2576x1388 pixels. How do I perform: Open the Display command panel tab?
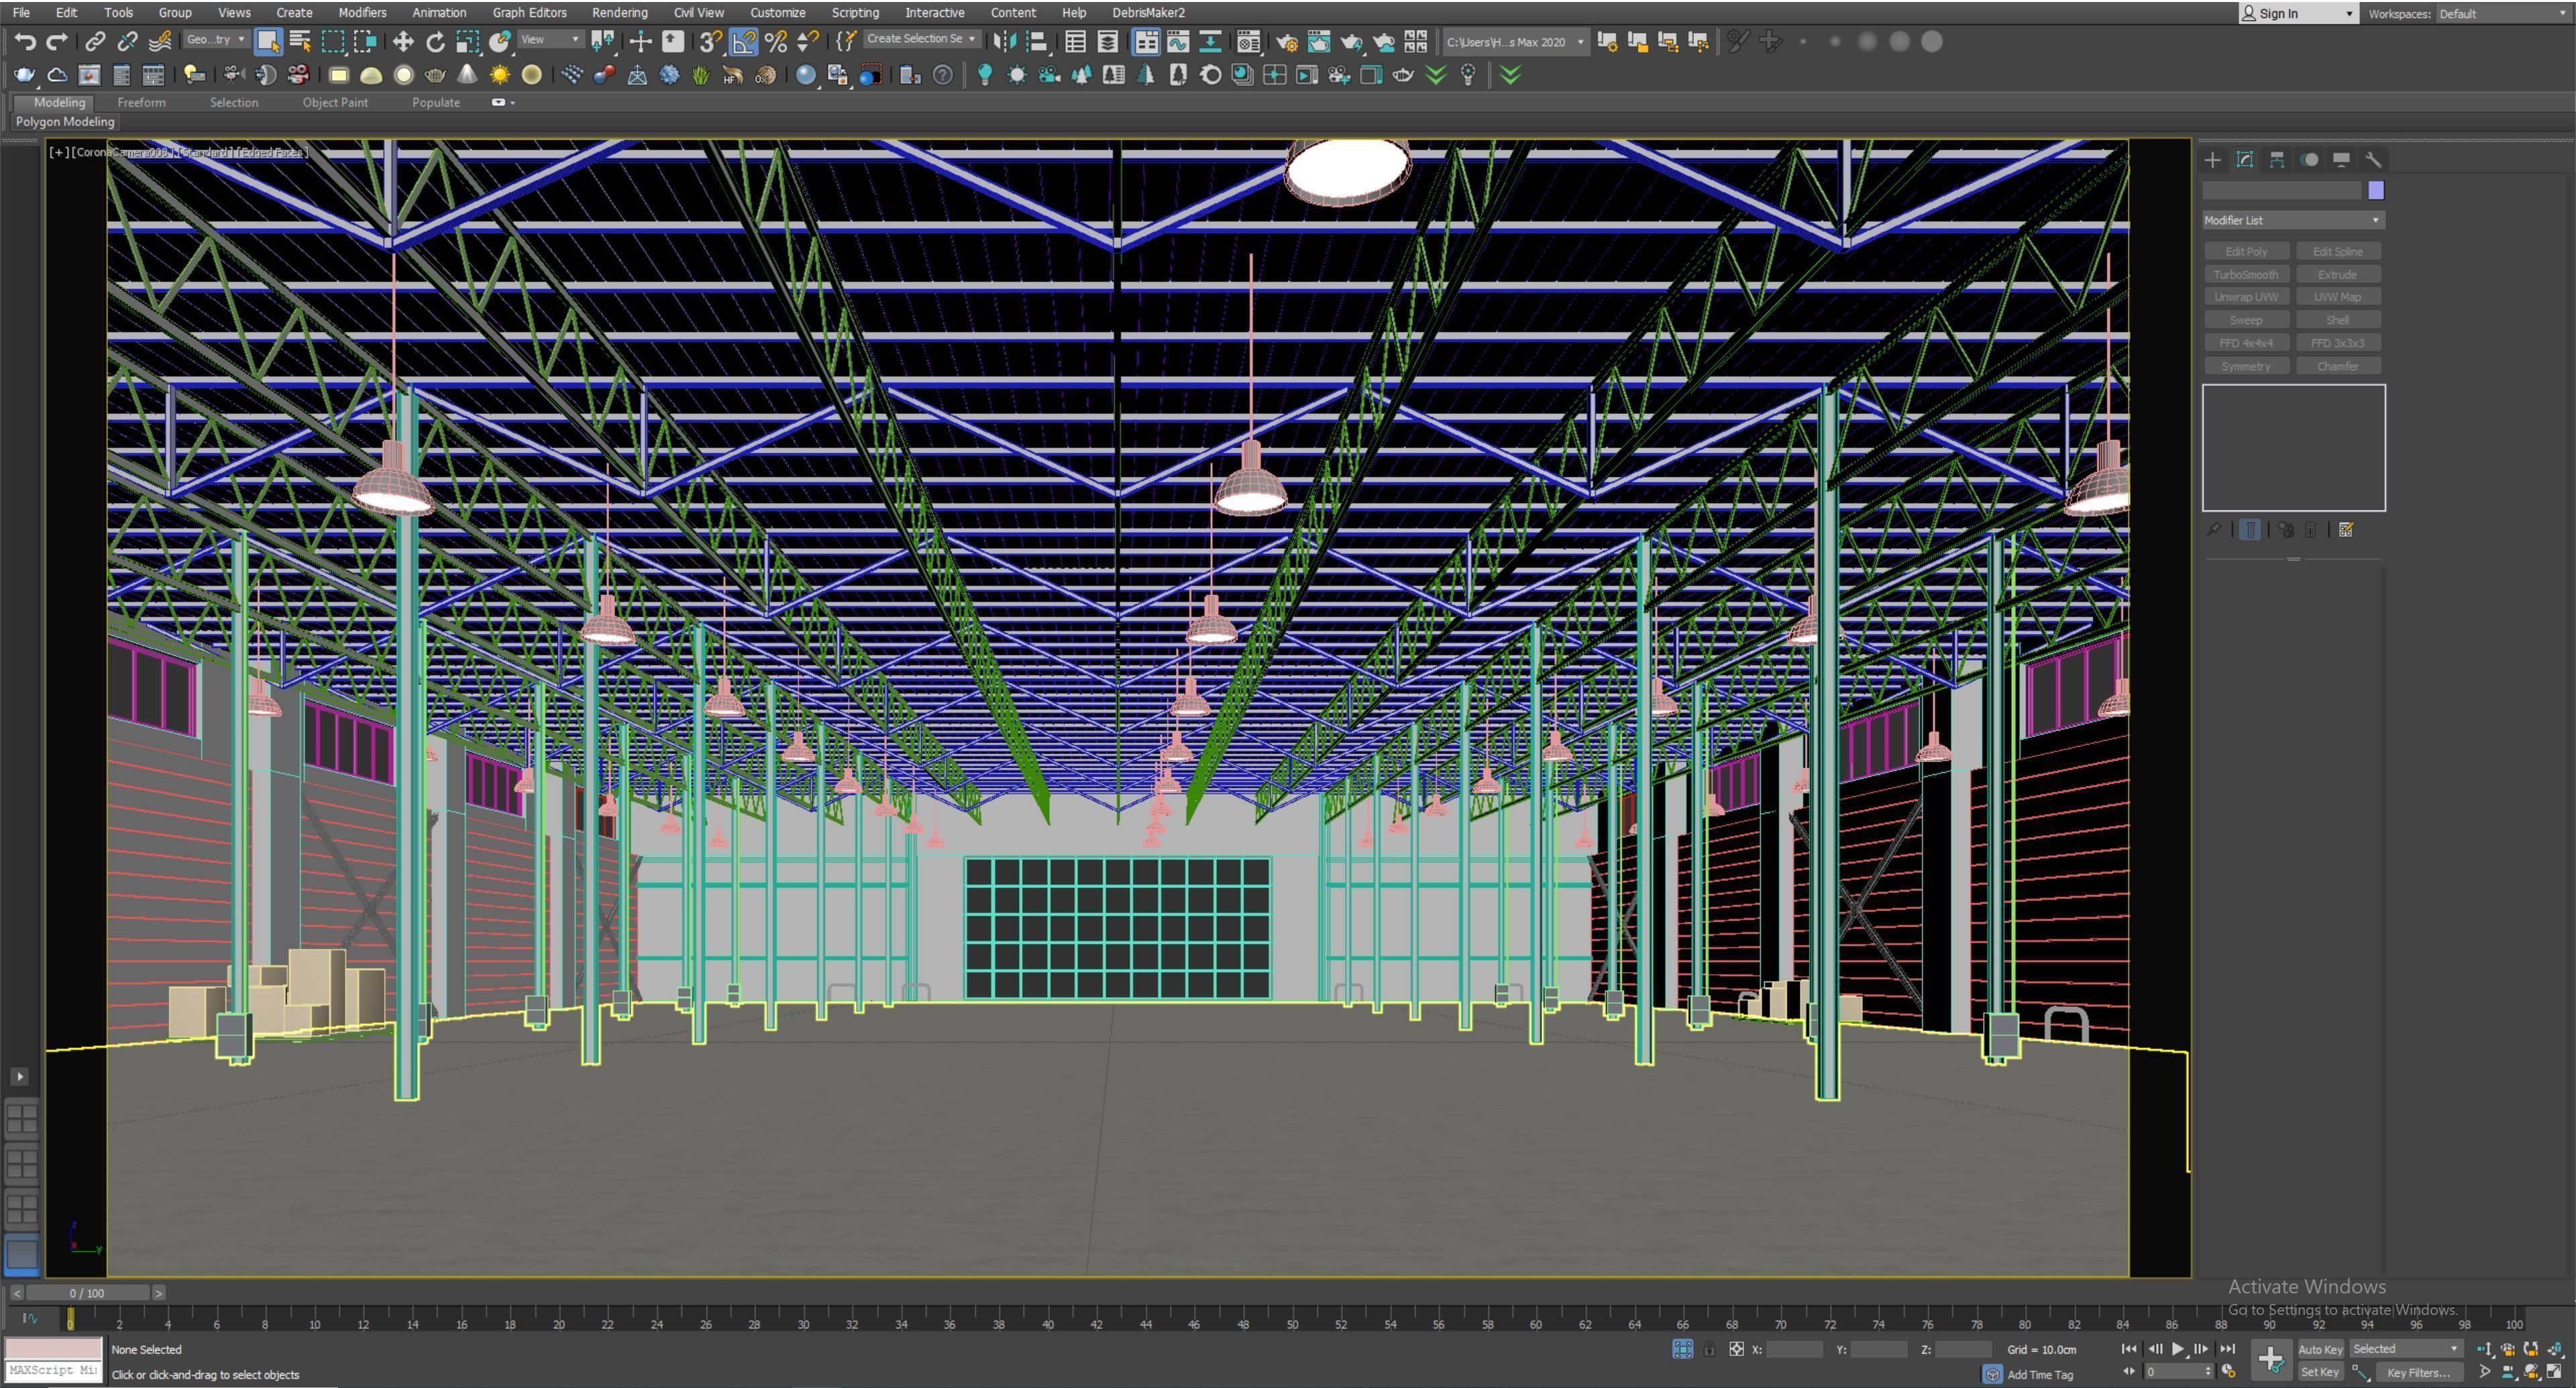point(2341,160)
